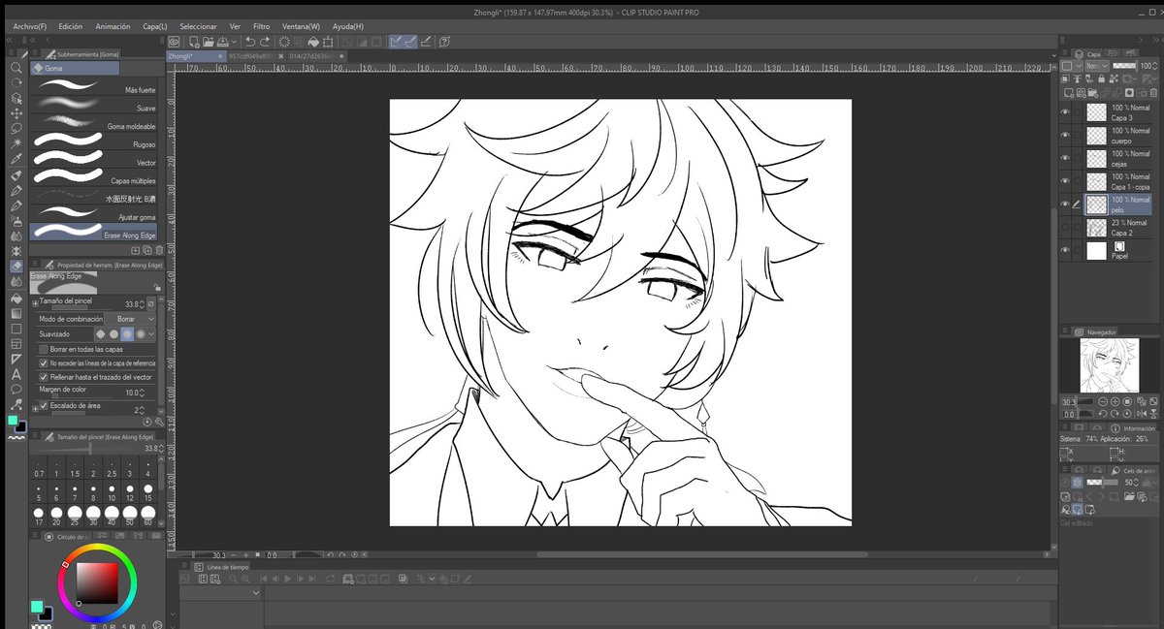
Task: Click the Open file folder icon
Action: tap(209, 42)
